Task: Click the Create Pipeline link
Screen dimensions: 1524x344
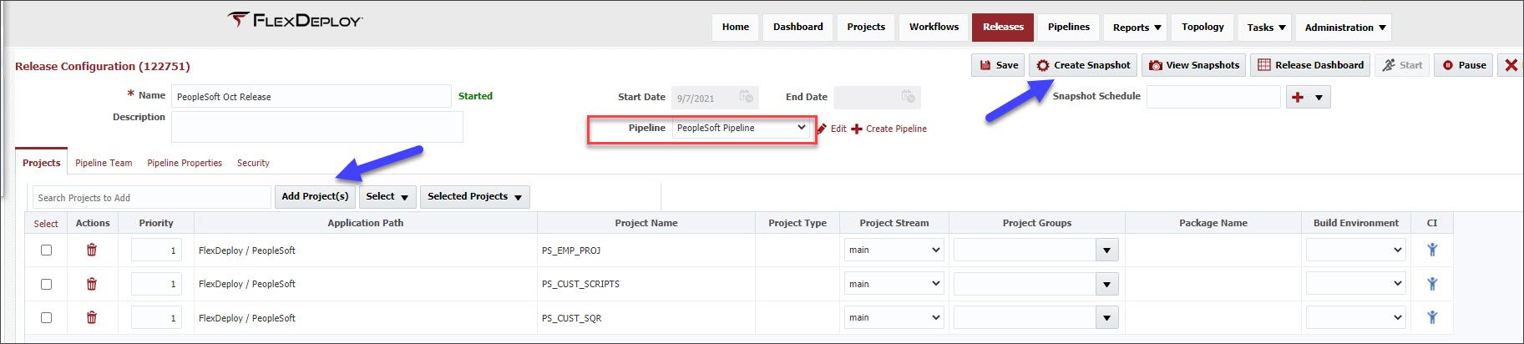Action: coord(889,129)
